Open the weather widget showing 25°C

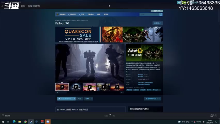coord(184,122)
